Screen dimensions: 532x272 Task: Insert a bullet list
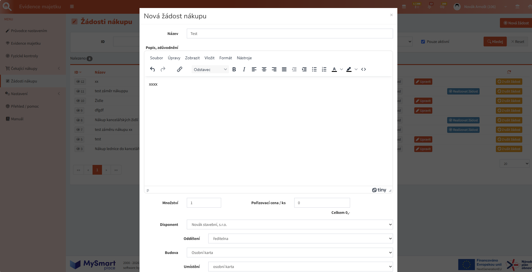tap(314, 69)
